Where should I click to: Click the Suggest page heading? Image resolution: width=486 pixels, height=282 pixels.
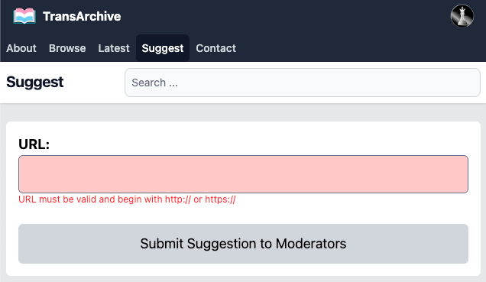click(34, 83)
